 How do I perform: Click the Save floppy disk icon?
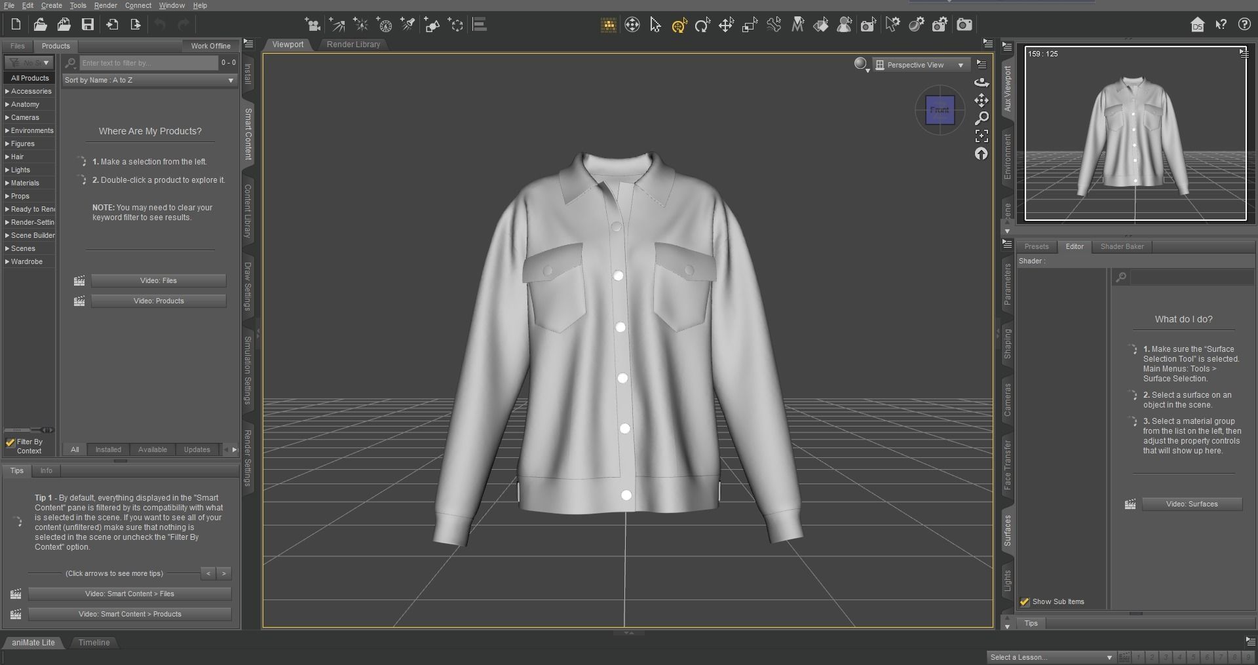[87, 25]
